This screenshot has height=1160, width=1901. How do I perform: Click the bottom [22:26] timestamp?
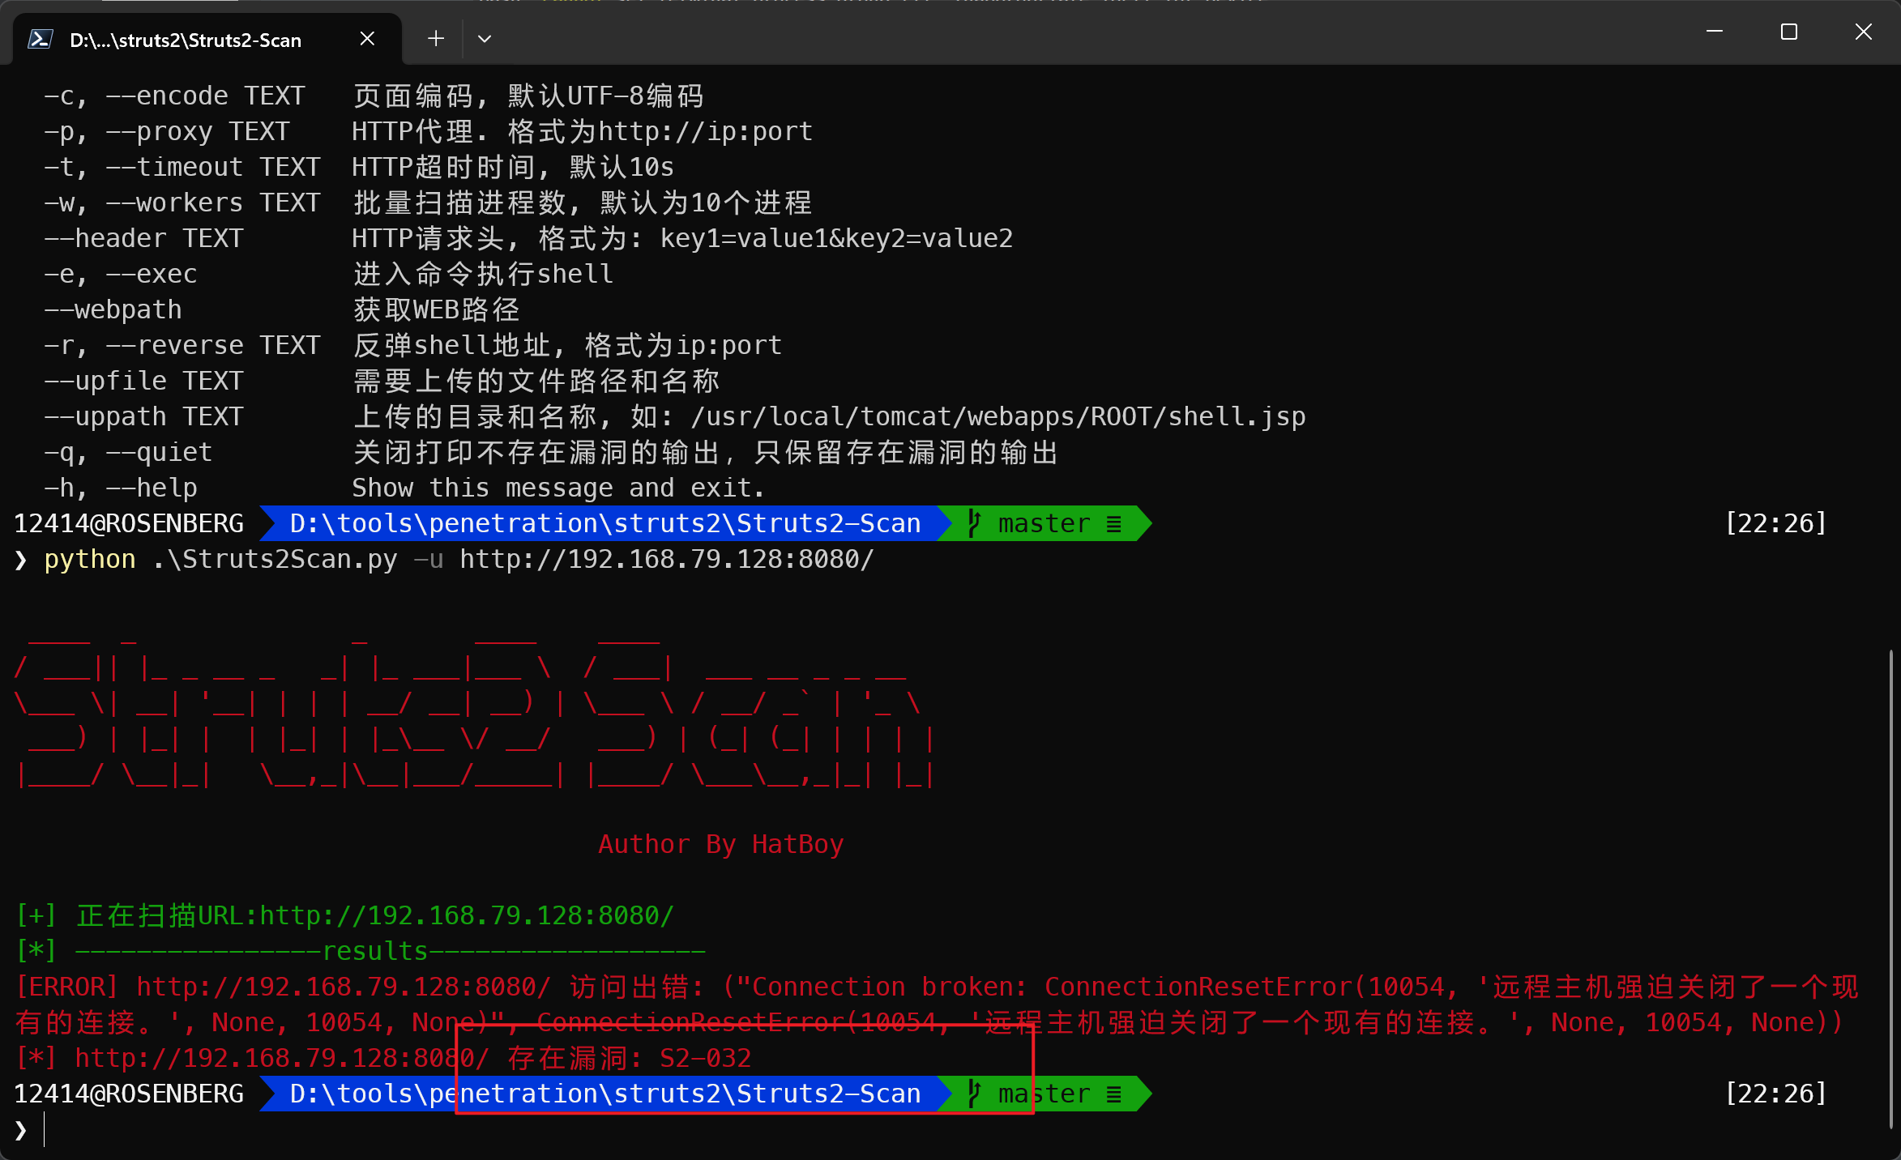tap(1775, 1094)
